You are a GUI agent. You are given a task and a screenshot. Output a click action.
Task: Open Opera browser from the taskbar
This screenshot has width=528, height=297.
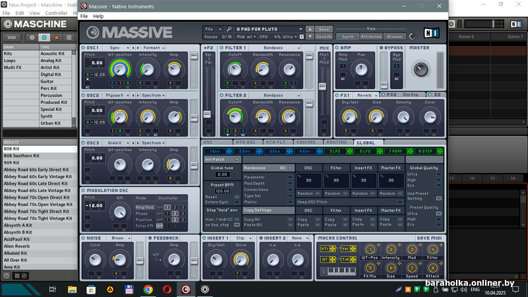pos(167,290)
